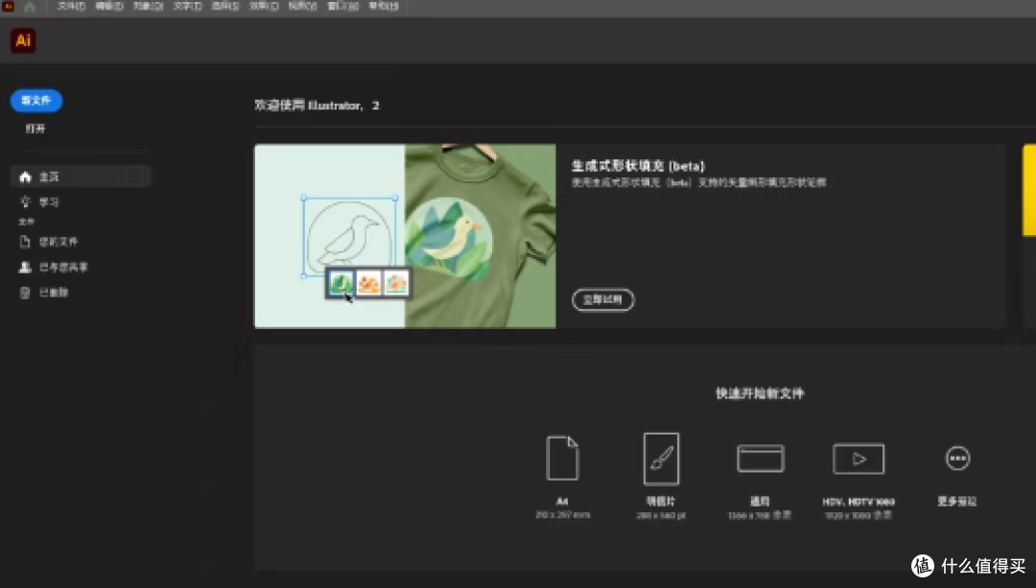This screenshot has width=1036, height=588.
Task: Open the 编辑(E) menu
Action: coord(109,6)
